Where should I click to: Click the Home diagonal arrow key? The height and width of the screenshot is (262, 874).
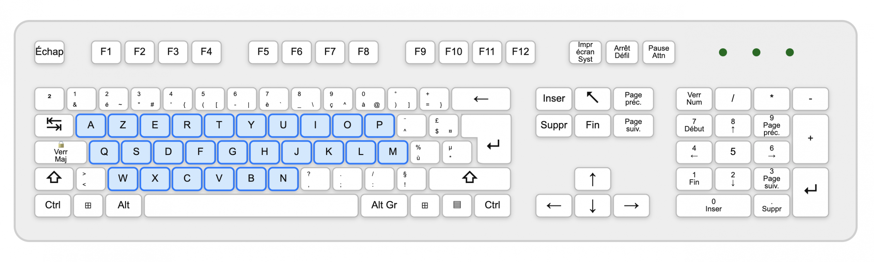[x=592, y=98]
